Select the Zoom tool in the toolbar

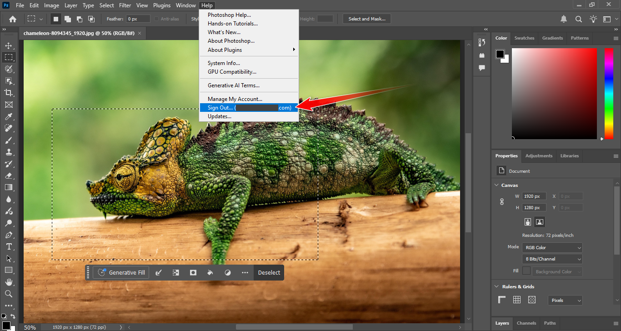8,294
